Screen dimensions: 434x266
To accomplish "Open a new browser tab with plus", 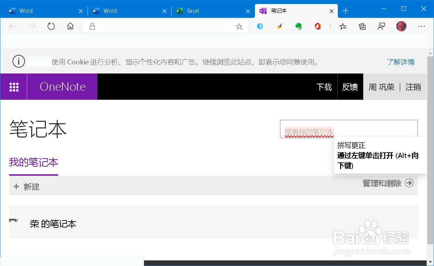I will 346,11.
